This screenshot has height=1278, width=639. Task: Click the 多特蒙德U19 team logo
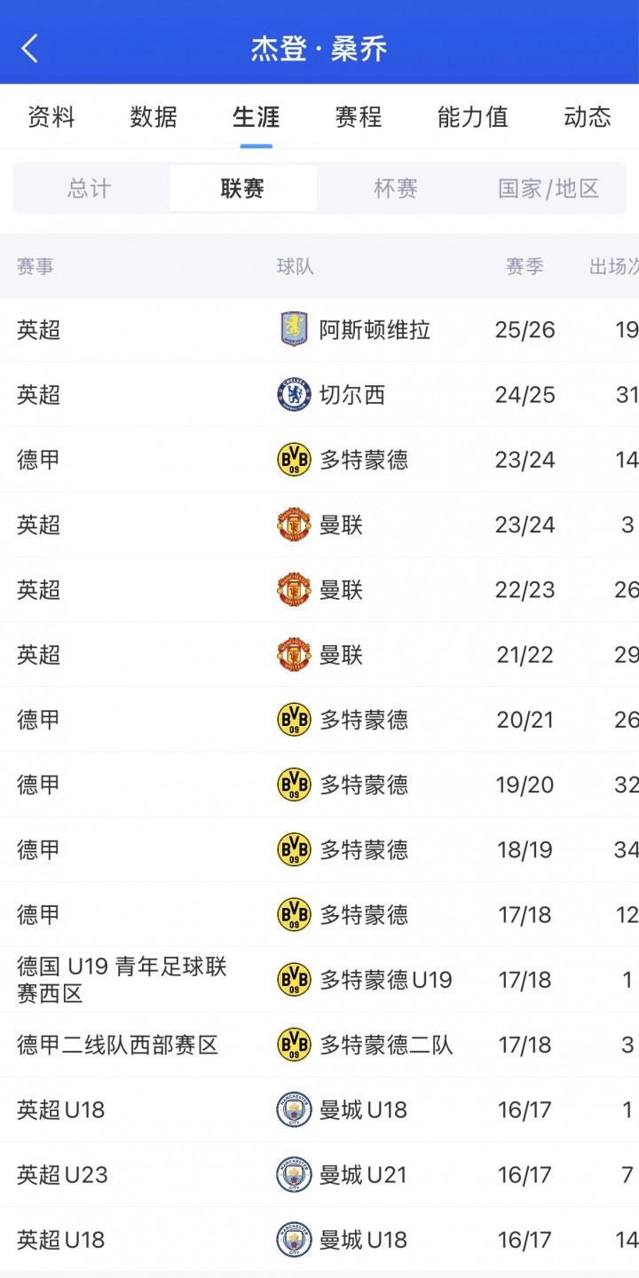(x=294, y=980)
